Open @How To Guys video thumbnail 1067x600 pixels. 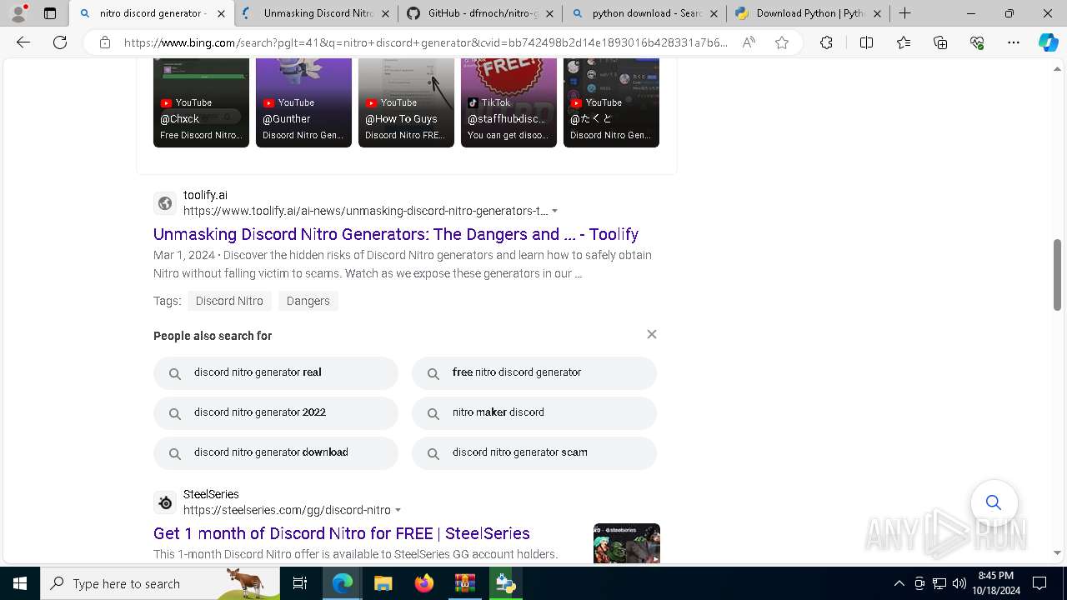pyautogui.click(x=406, y=102)
